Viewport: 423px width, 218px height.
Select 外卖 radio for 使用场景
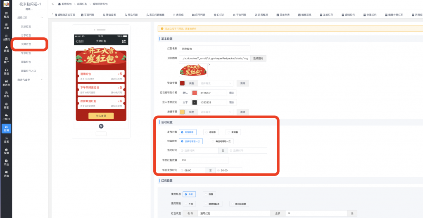pyautogui.click(x=189, y=194)
